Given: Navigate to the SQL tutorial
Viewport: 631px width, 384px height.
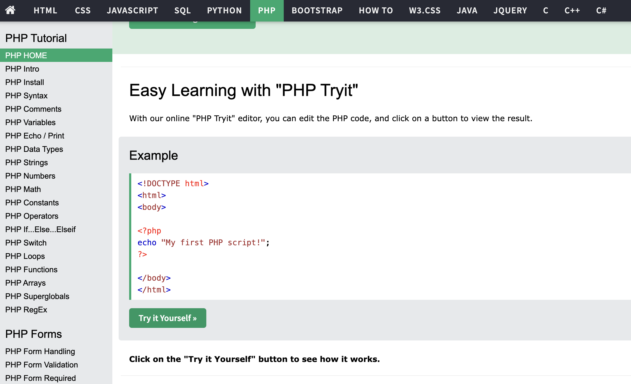Looking at the screenshot, I should pos(183,10).
